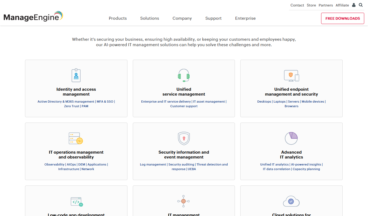Click the Log management link
This screenshot has height=216, width=368.
(x=153, y=164)
